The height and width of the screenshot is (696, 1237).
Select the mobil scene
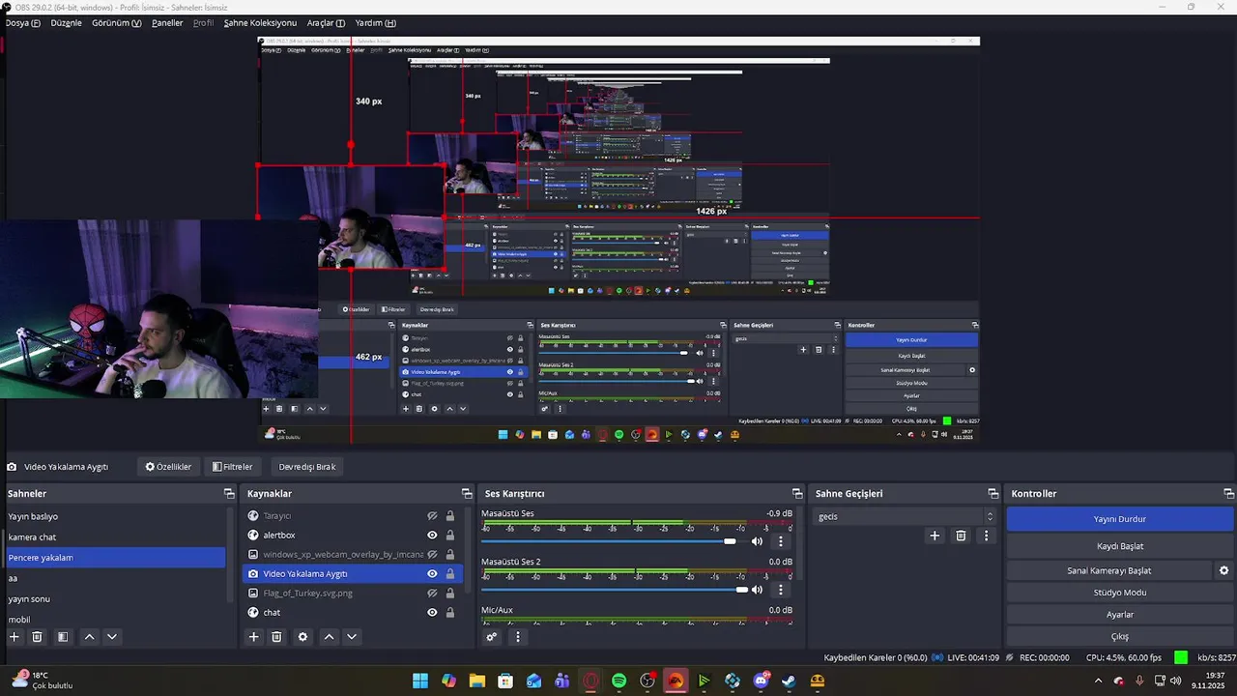[x=114, y=620]
